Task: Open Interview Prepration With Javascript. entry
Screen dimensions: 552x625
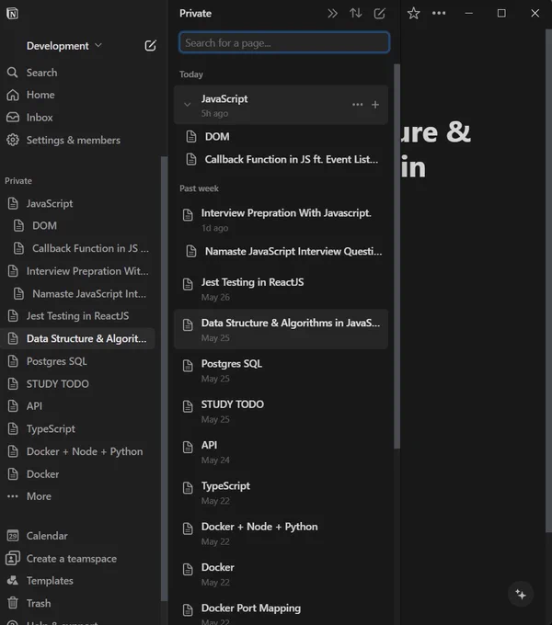Action: click(x=282, y=220)
